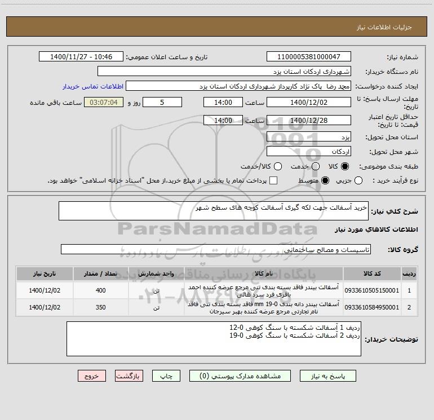Click the پاسخ به نیاز button
The height and width of the screenshot is (420, 434).
click(x=327, y=376)
